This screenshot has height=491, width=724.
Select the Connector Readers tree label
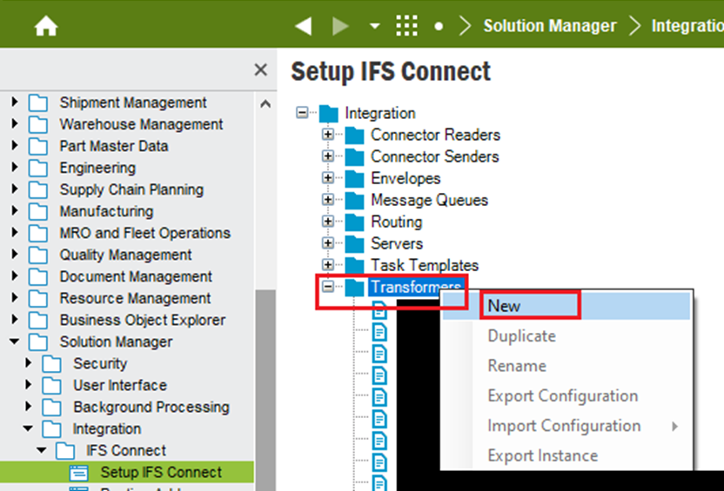point(435,135)
